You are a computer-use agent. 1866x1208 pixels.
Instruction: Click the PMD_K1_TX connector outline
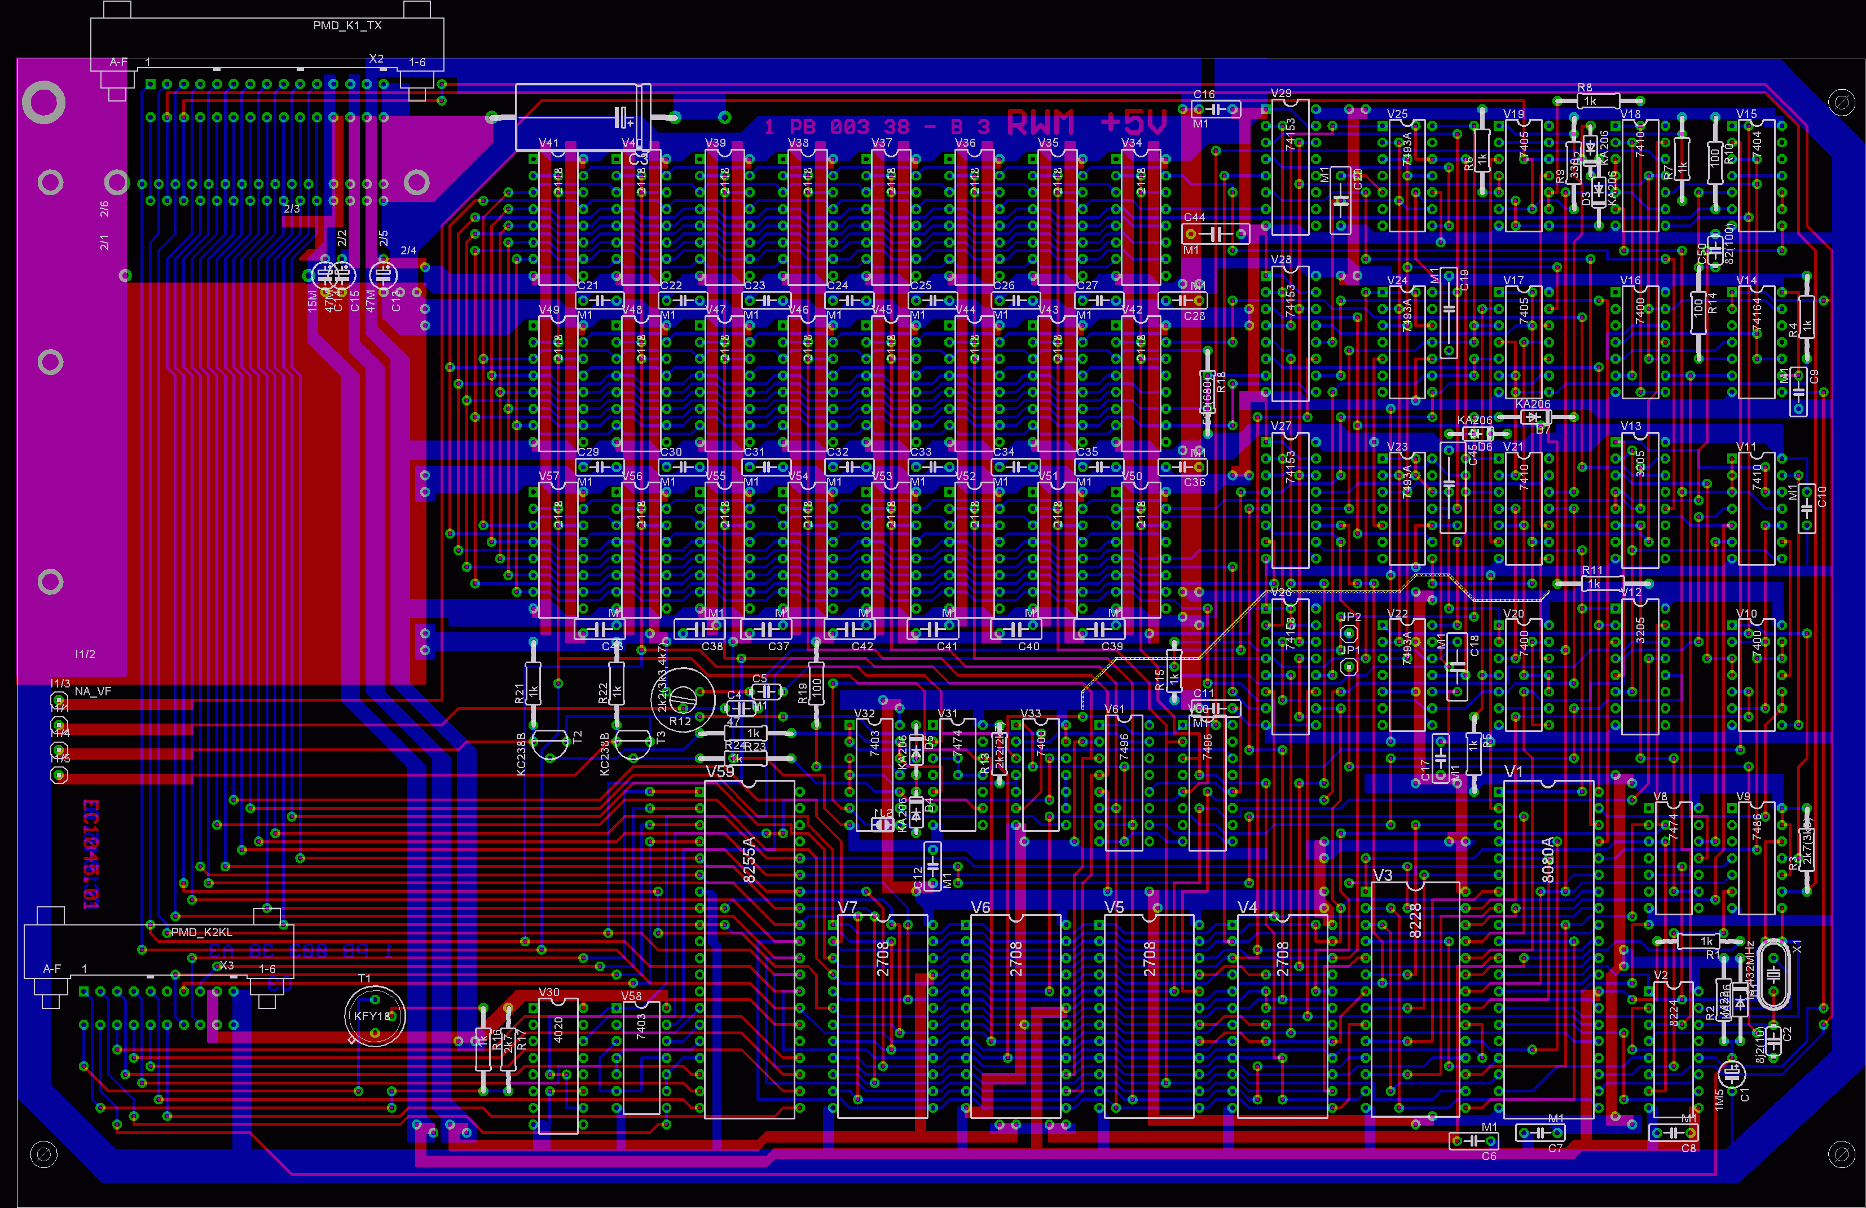pyautogui.click(x=267, y=39)
